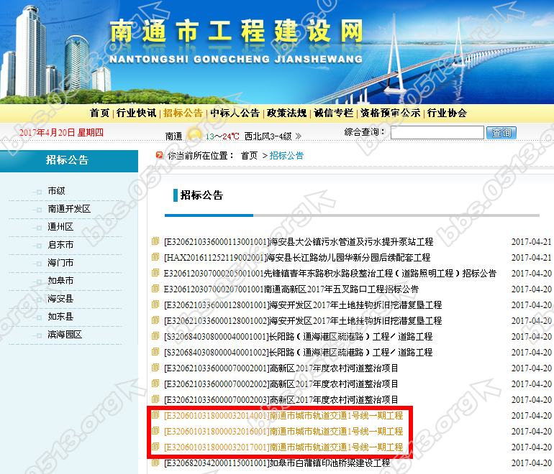The image size is (554, 474).
Task: Click the red location marker before 你当前所在位置
Action: coord(159,154)
